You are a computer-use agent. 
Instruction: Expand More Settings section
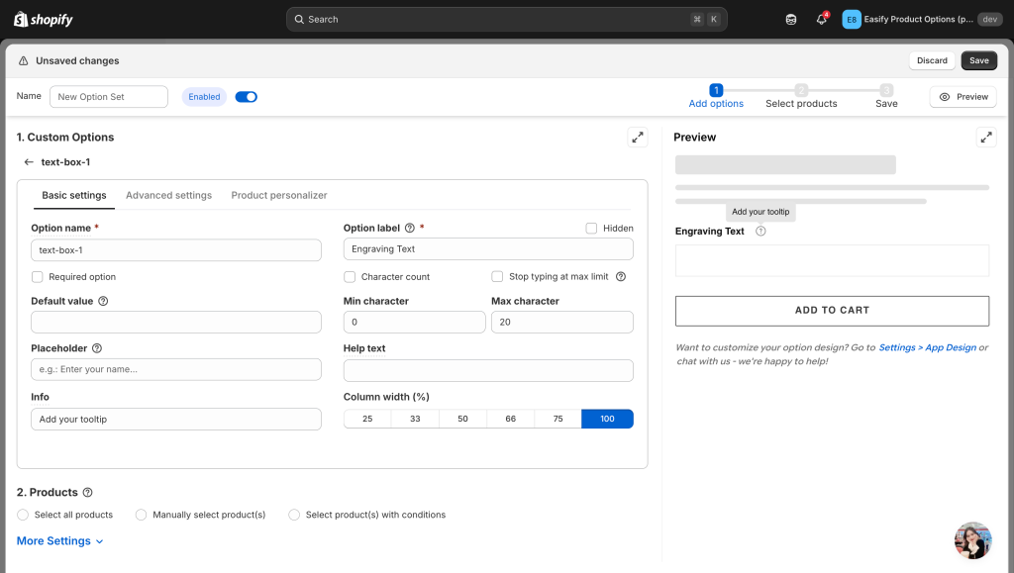point(60,541)
